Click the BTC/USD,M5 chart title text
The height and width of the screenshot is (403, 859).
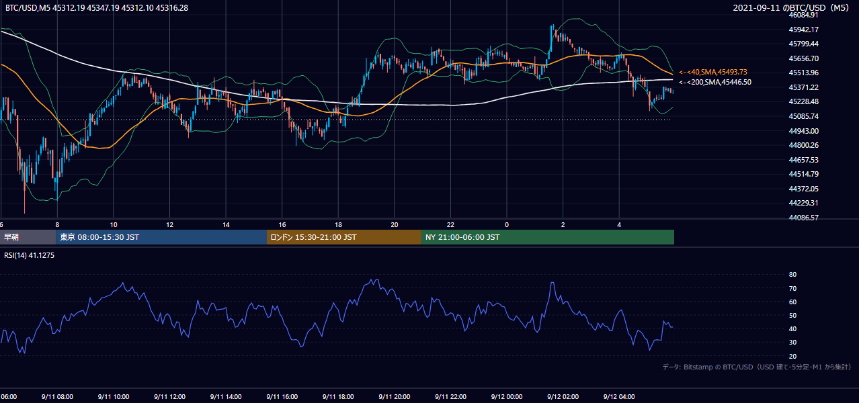pyautogui.click(x=97, y=7)
